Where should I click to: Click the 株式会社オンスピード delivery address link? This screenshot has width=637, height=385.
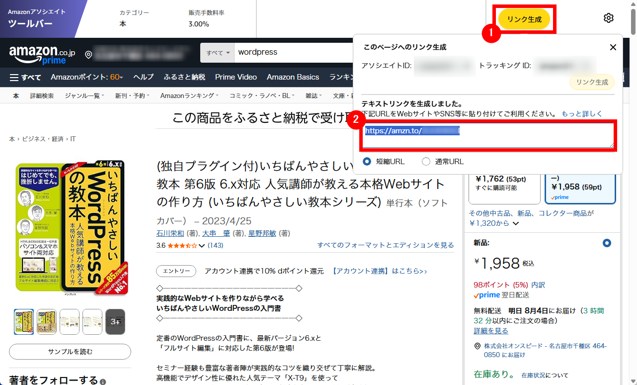coord(545,350)
